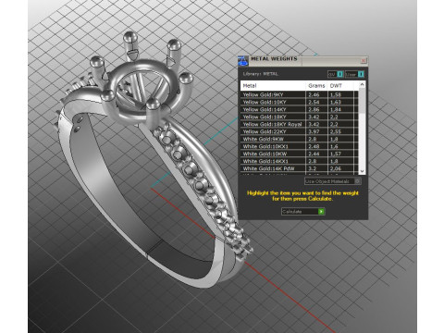Toggle the User library button
Viewport: 444px width, 333px height.
tap(354, 74)
